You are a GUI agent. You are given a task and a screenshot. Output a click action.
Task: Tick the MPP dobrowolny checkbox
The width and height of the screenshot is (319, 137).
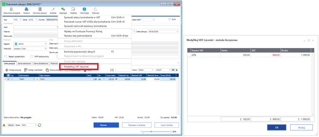(31, 57)
